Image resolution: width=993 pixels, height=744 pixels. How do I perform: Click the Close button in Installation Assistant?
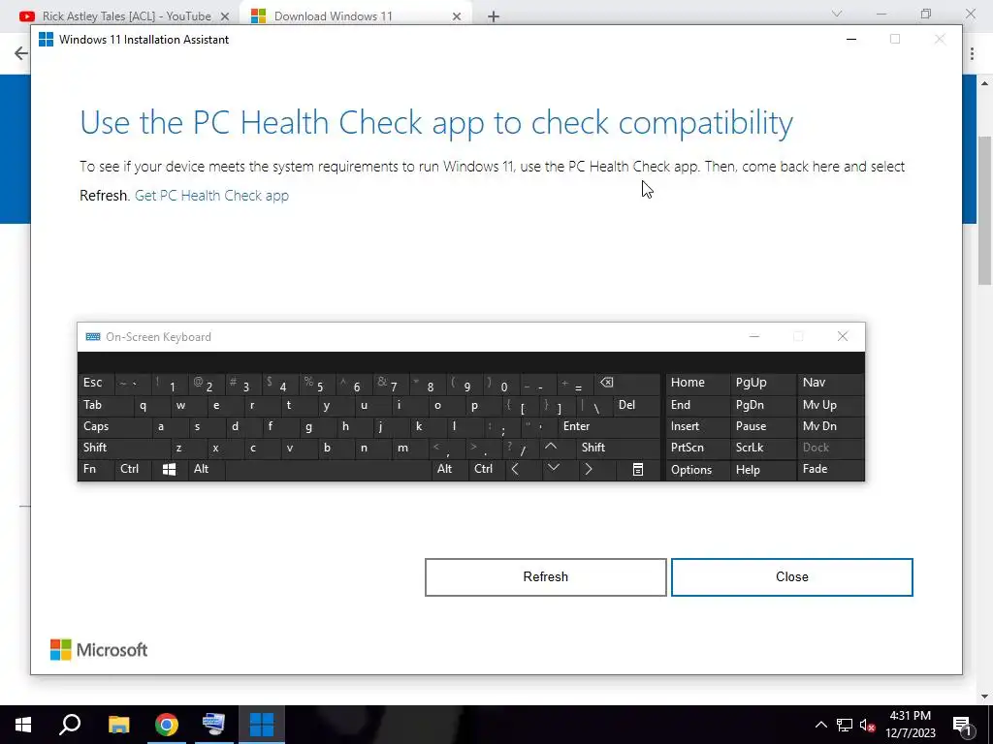[x=791, y=577]
